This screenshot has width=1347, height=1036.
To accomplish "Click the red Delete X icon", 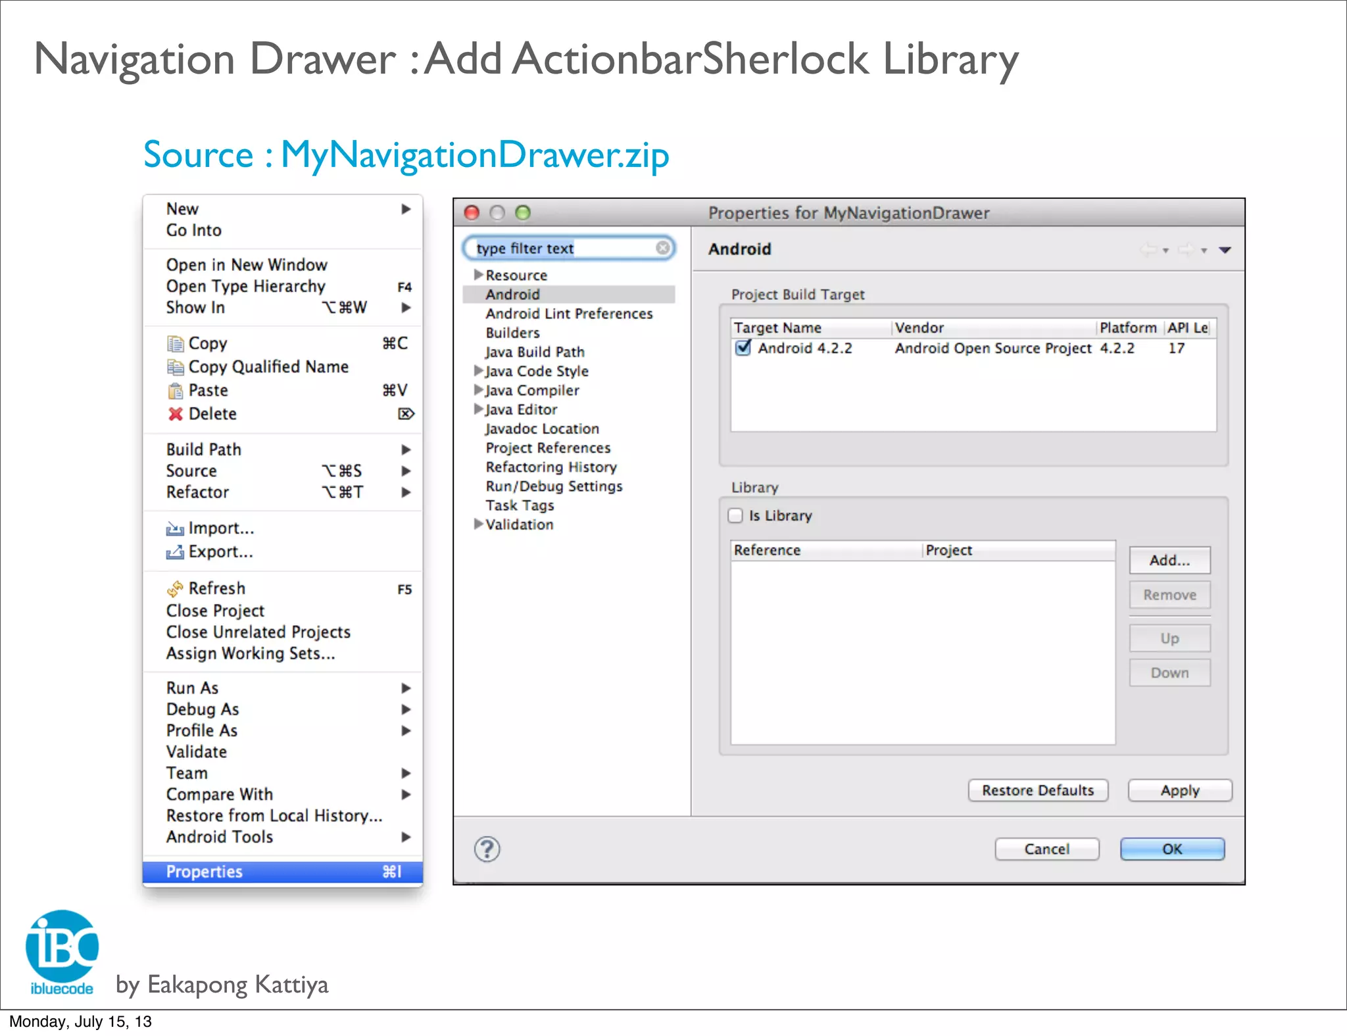I will click(x=175, y=414).
